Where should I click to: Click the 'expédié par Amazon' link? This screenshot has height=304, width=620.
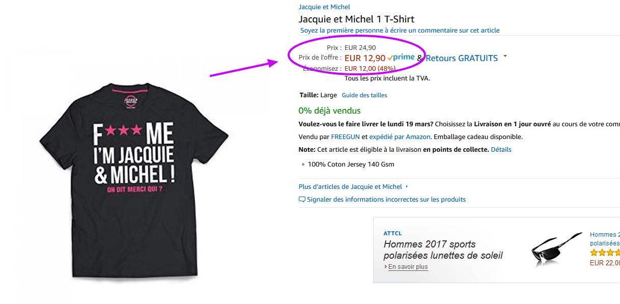pyautogui.click(x=399, y=136)
